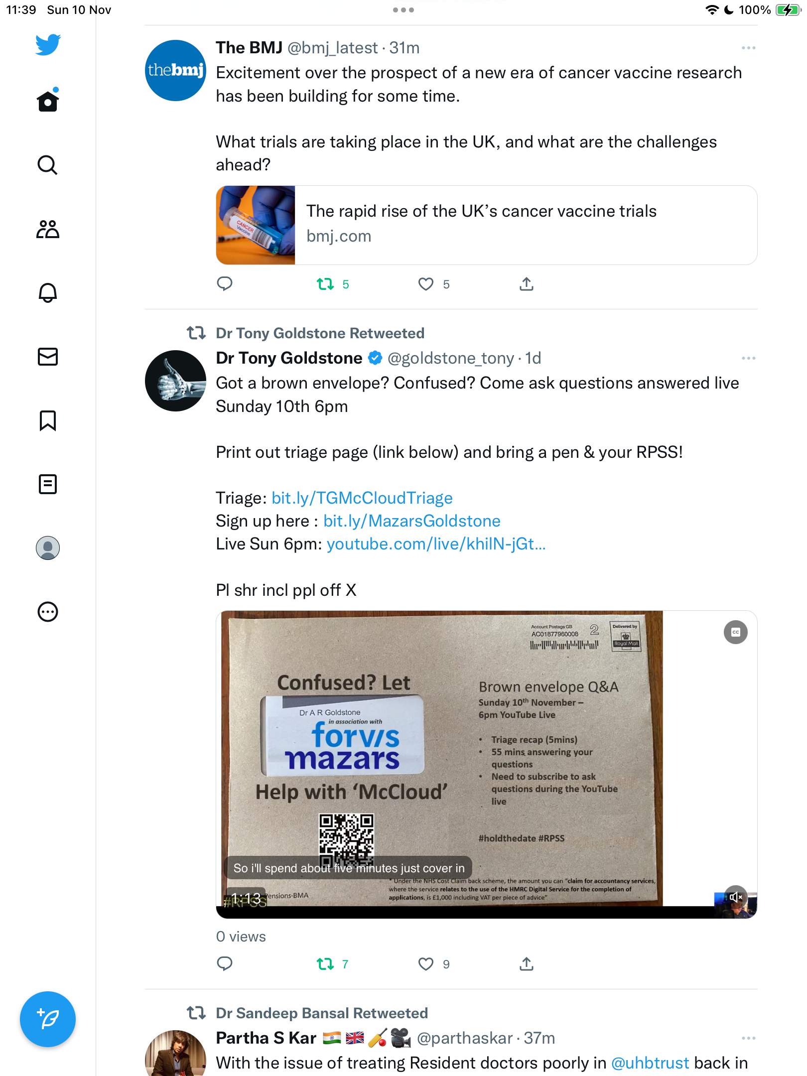Viewport: 807px width, 1076px height.
Task: Open Search from the sidebar
Action: 48,165
